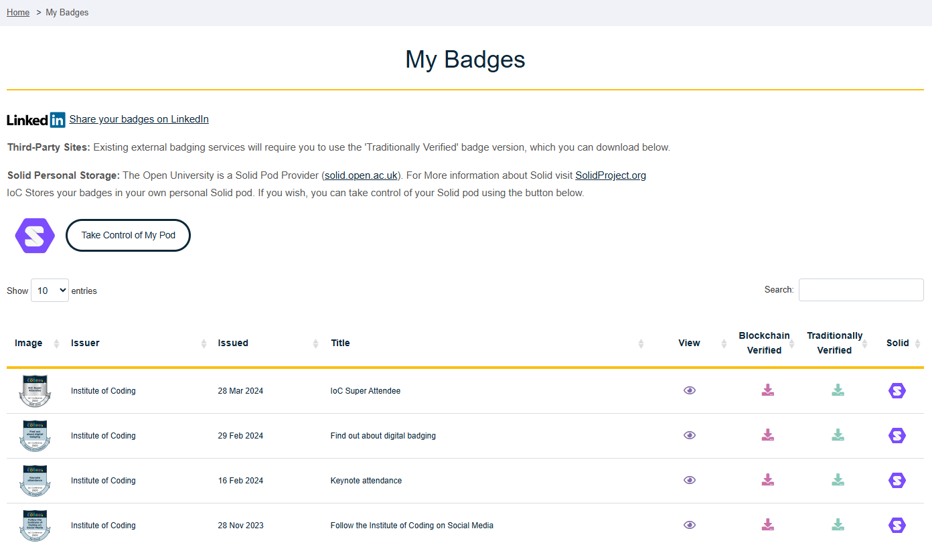Download the Blockchain Verified badge for Keynote attendance

pos(767,480)
